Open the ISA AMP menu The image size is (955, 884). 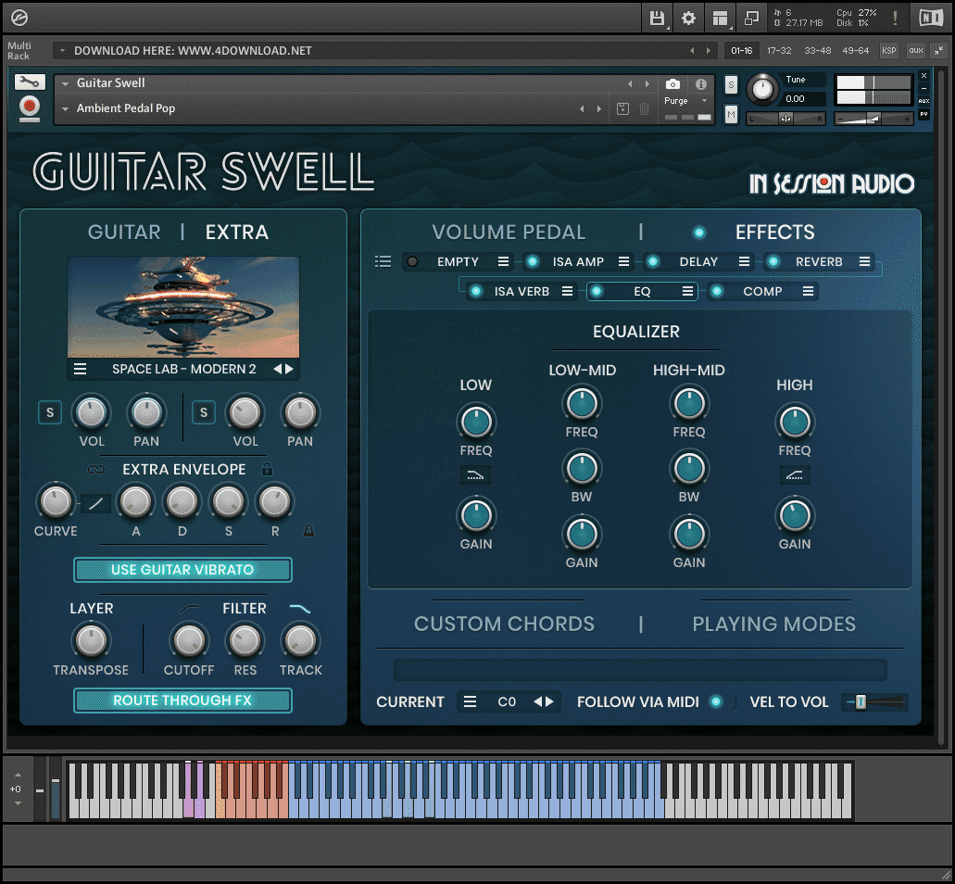pyautogui.click(x=623, y=262)
